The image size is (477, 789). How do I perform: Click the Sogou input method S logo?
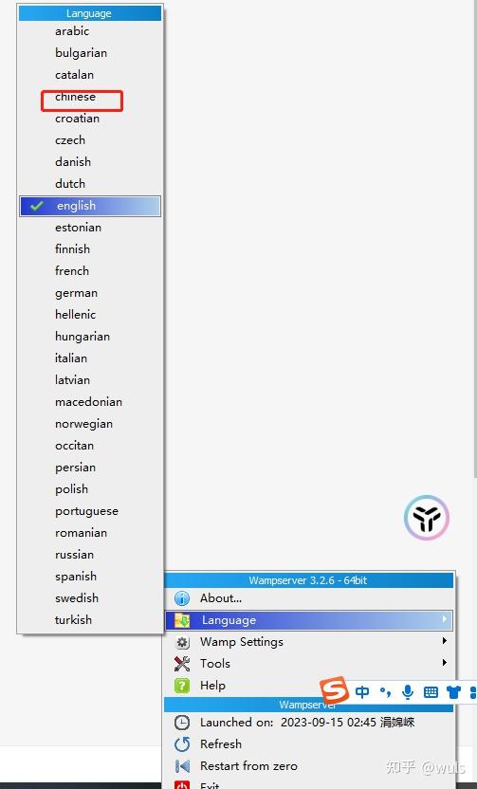coord(334,691)
